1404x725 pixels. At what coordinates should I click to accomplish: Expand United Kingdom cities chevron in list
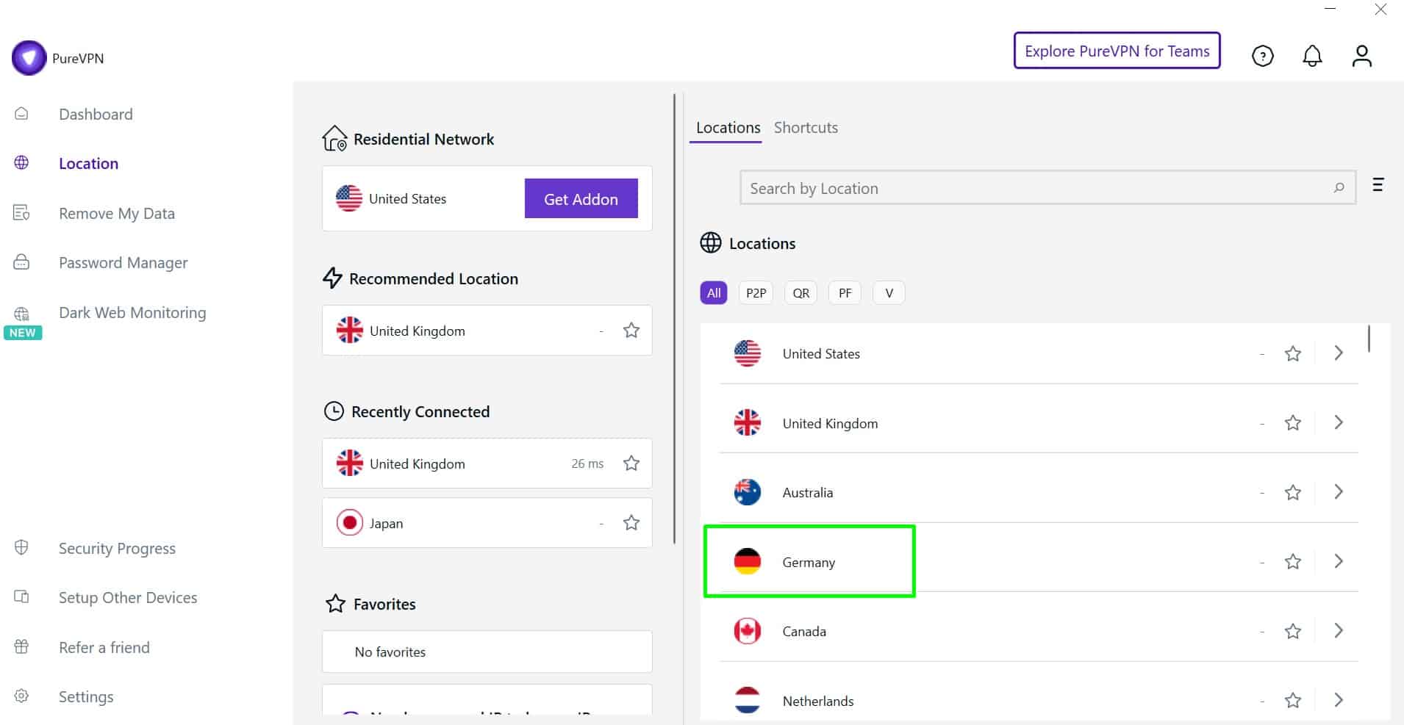coord(1339,422)
